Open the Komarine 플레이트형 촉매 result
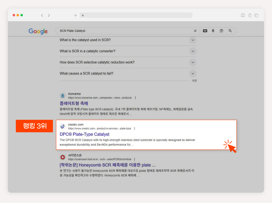Image resolution: width=272 pixels, height=203 pixels. tap(74, 103)
